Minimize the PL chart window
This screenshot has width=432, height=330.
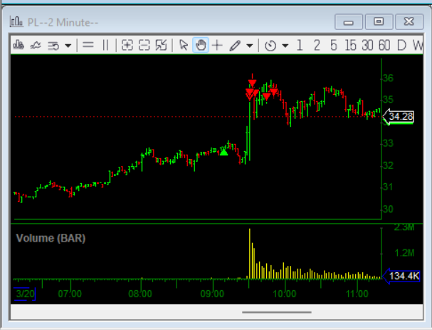[x=349, y=22]
